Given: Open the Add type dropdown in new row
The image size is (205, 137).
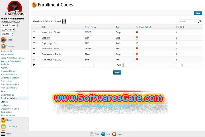Looking at the screenshot, I should click(x=120, y=65).
